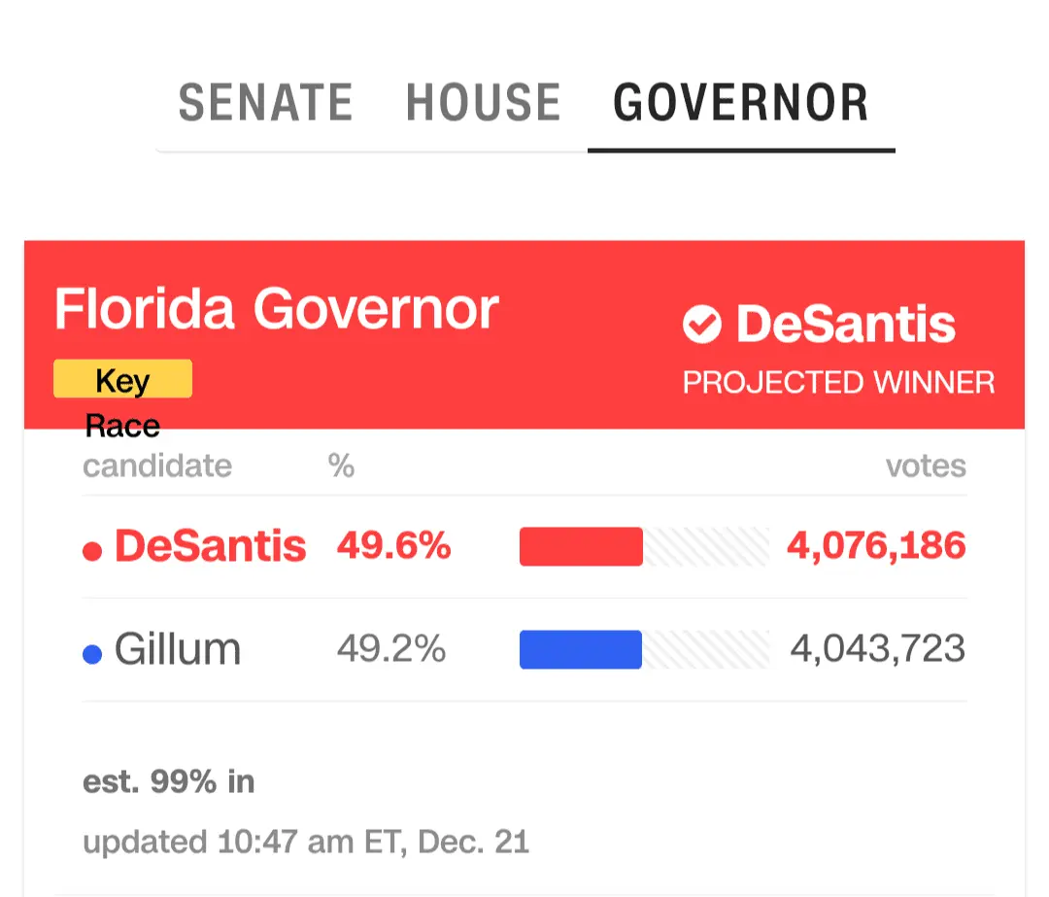The height and width of the screenshot is (897, 1049).
Task: Select the GOVERNOR tab
Action: pos(740,103)
